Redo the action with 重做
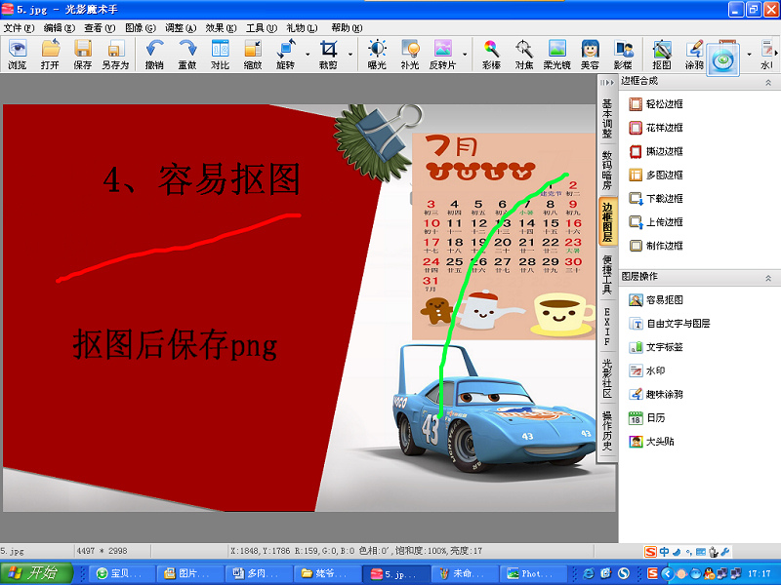This screenshot has width=781, height=585. point(187,54)
